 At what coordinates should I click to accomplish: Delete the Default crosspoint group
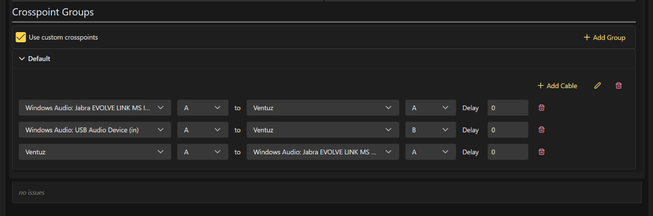[618, 86]
